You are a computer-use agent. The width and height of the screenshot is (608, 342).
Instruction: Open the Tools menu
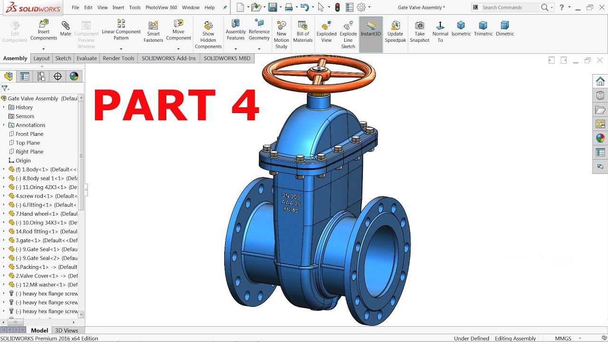click(x=135, y=8)
